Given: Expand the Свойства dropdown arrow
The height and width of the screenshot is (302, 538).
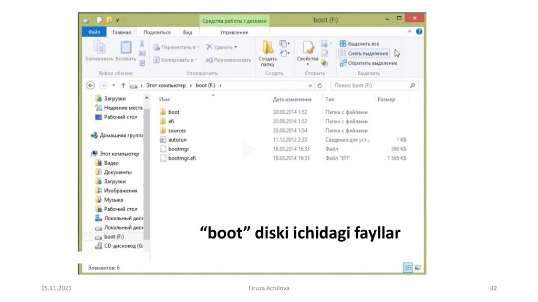Looking at the screenshot, I should 308,64.
